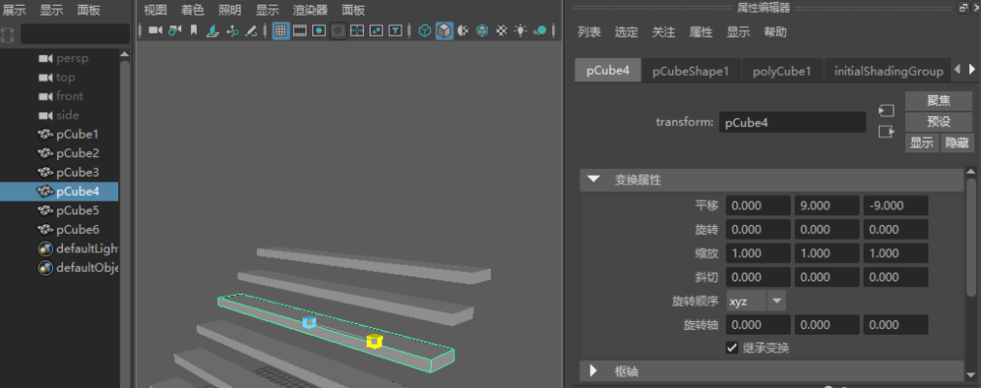The image size is (981, 388).
Task: Toggle the viewport Grid icon
Action: (x=280, y=30)
